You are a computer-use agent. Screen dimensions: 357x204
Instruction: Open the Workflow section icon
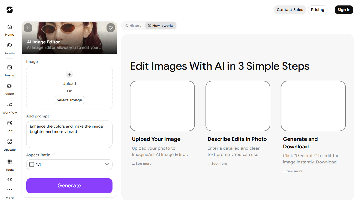pyautogui.click(x=10, y=105)
